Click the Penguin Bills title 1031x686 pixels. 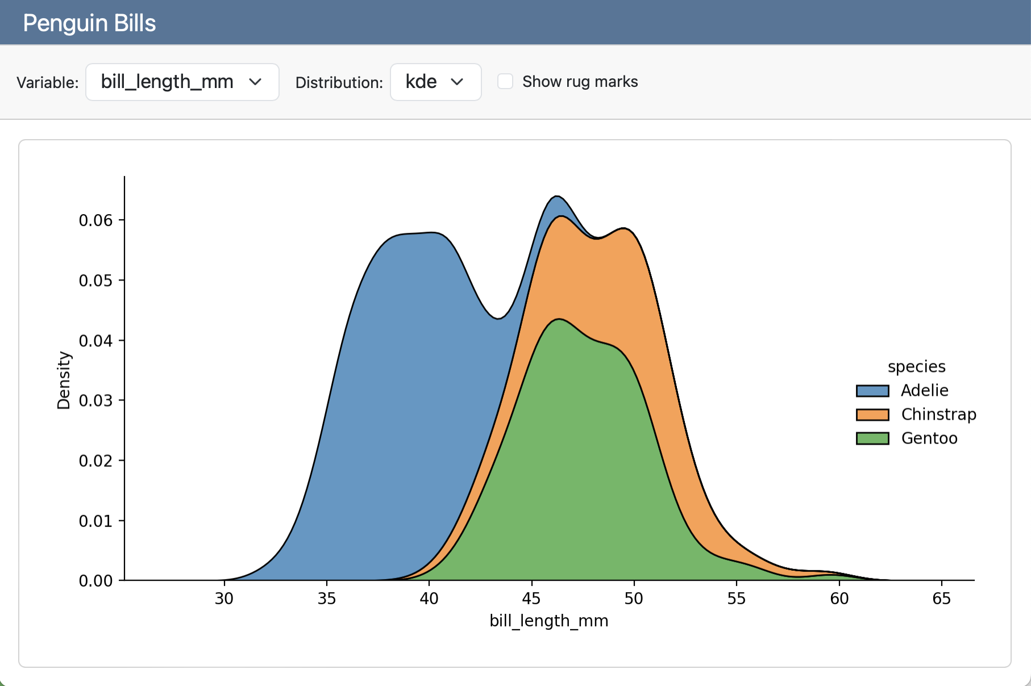pyautogui.click(x=89, y=23)
